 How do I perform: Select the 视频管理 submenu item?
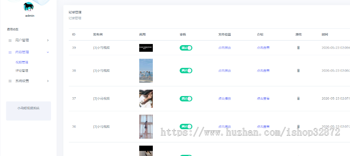pos(22,62)
